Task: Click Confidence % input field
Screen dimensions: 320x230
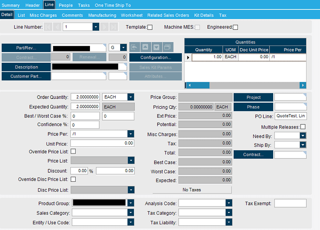Action: [x=85, y=125]
